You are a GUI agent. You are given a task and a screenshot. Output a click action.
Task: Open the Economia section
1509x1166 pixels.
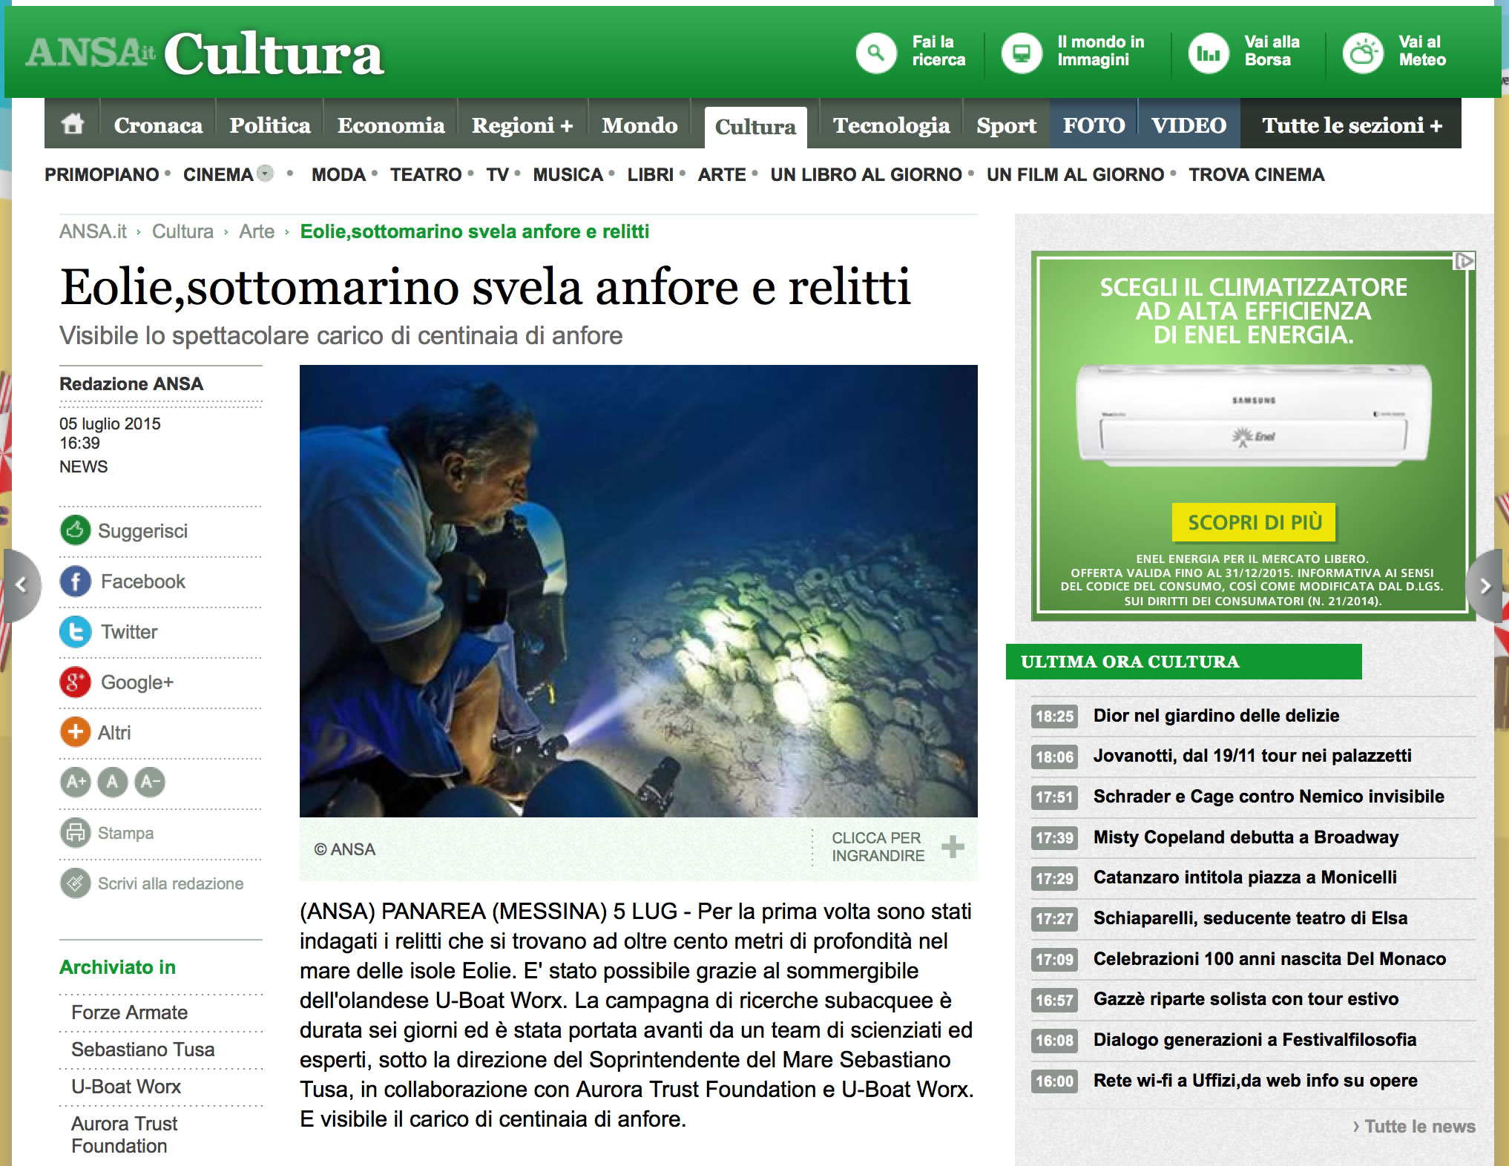point(391,125)
